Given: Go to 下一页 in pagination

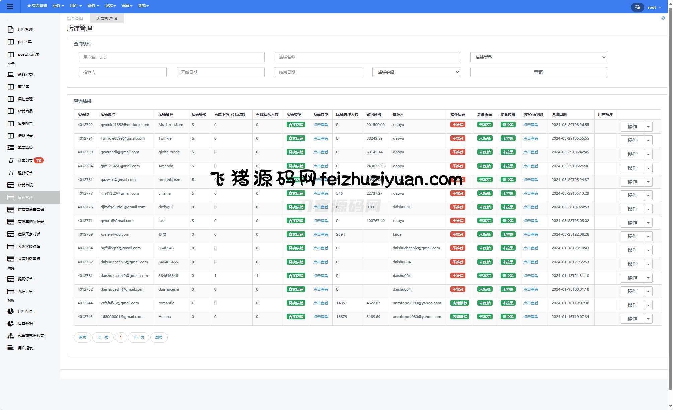Looking at the screenshot, I should point(138,337).
